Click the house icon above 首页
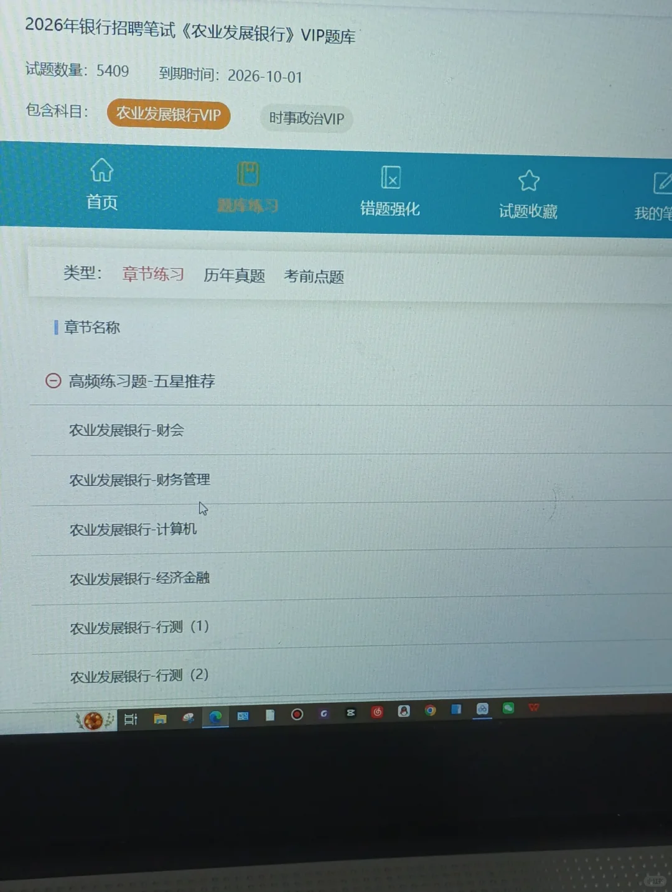Image resolution: width=672 pixels, height=892 pixels. tap(102, 169)
